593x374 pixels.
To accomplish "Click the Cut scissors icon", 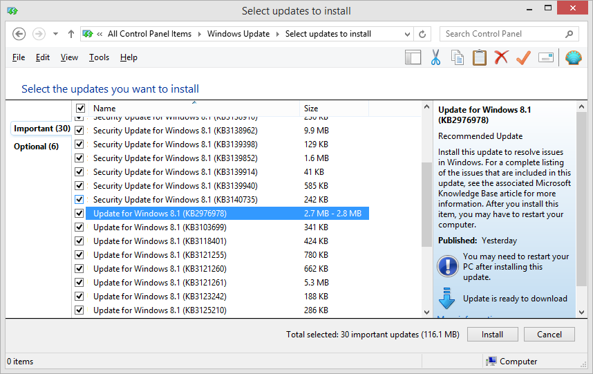I will 435,57.
